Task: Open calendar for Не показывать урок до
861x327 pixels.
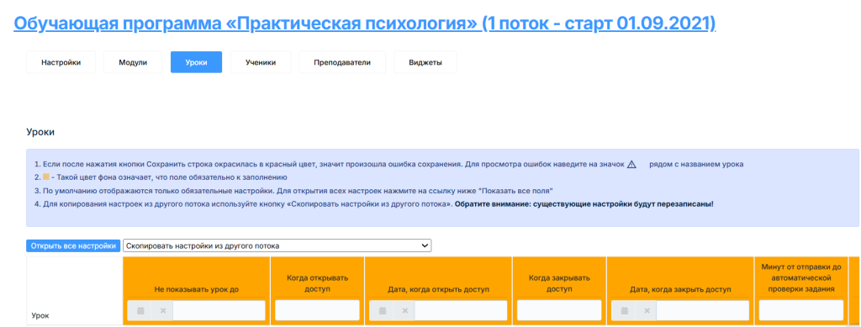Action: pos(140,310)
